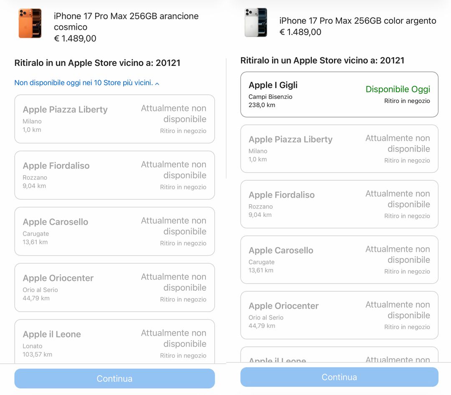Click the orange iPhone 17 Pro Max thumbnail

(x=30, y=23)
